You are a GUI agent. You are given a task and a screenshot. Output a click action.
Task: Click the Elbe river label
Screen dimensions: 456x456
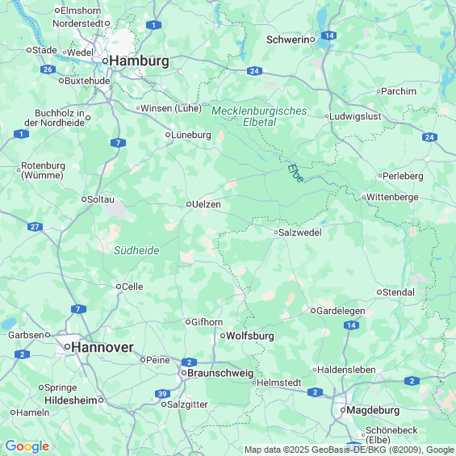pyautogui.click(x=295, y=174)
